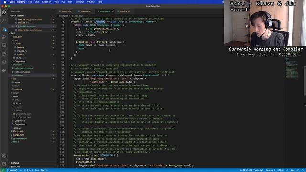
Task: Open the Run and Debug view icon
Action: [4, 37]
